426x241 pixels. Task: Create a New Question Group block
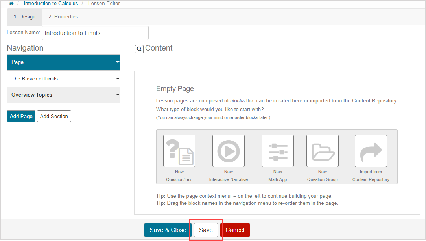(322, 151)
